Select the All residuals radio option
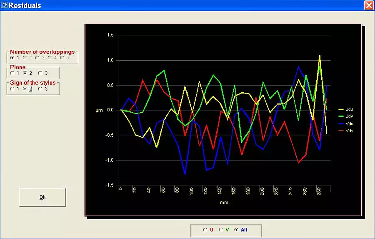 click(x=237, y=230)
